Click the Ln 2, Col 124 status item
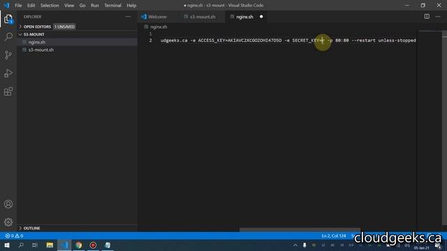 point(334,236)
